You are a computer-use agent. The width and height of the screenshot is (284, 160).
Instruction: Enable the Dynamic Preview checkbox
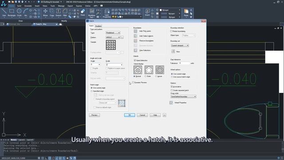133,83
